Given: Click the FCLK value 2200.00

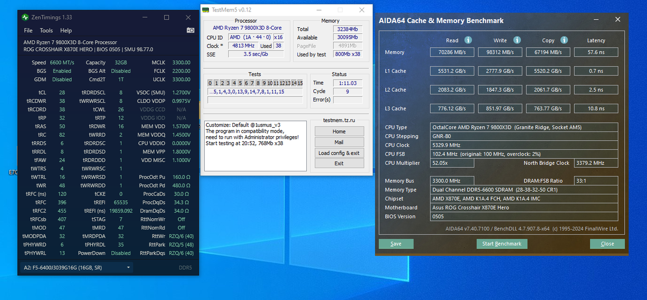Looking at the screenshot, I should (x=181, y=71).
